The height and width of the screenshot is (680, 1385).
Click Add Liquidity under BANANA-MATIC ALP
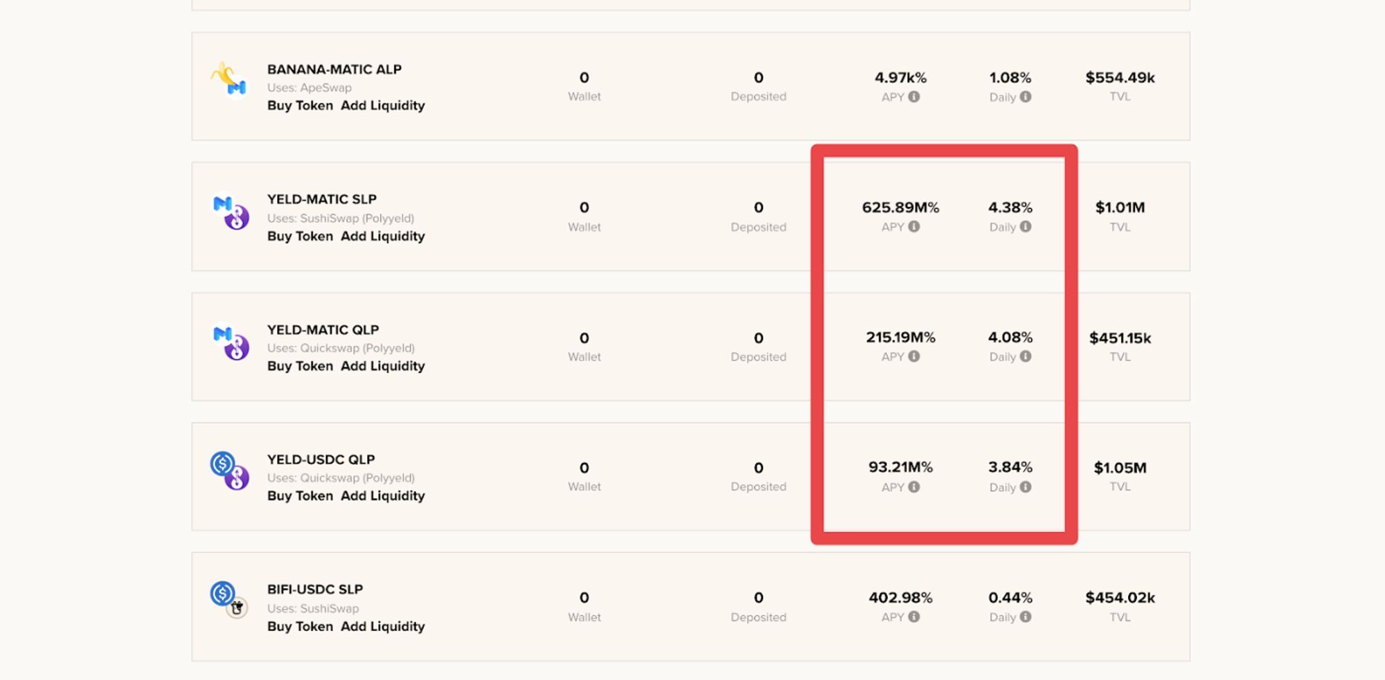coord(382,106)
